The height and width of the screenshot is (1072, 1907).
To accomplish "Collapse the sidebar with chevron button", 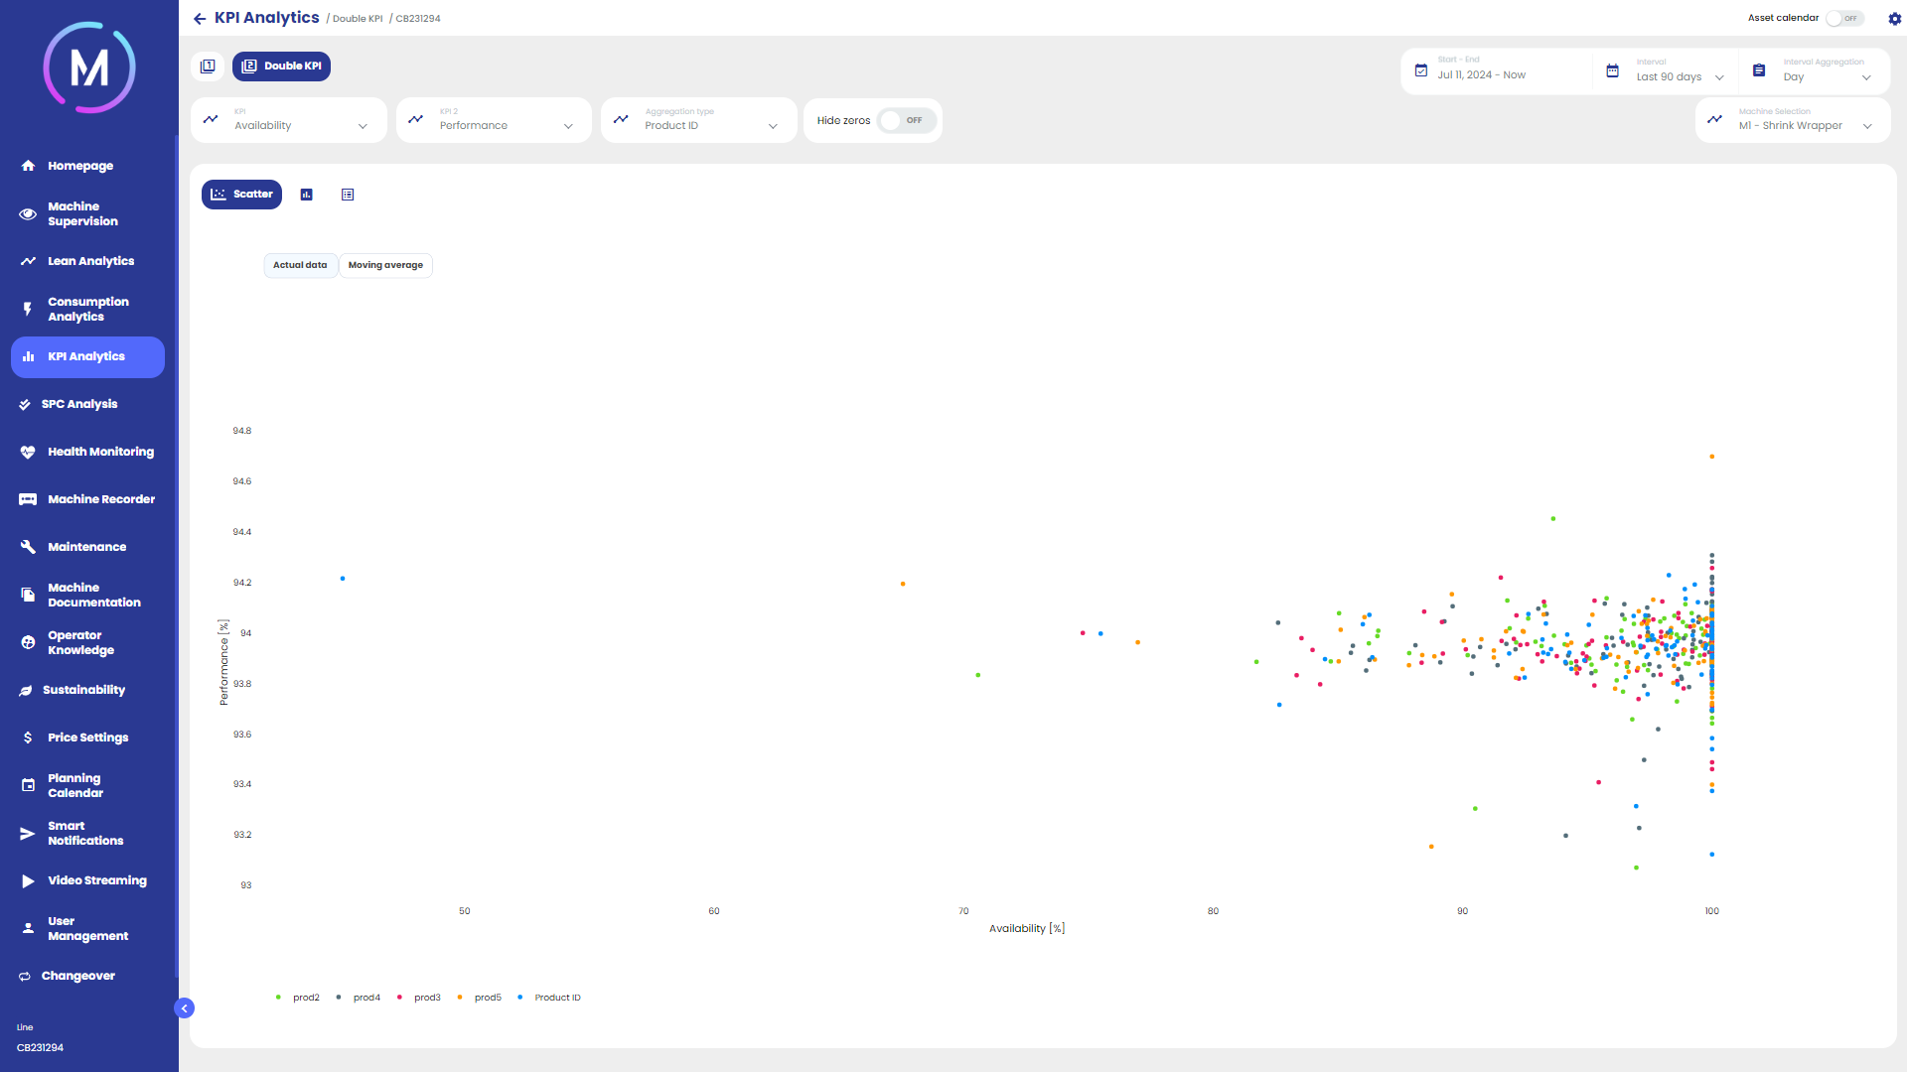I will point(184,1008).
